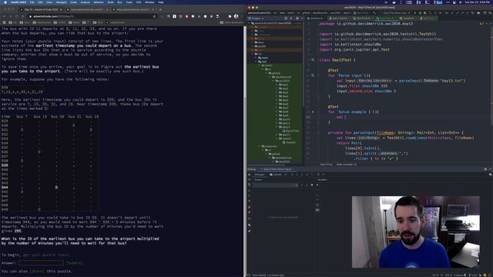The width and height of the screenshot is (493, 277).
Task: Bookmark the page with the star icon
Action: click(154, 16)
